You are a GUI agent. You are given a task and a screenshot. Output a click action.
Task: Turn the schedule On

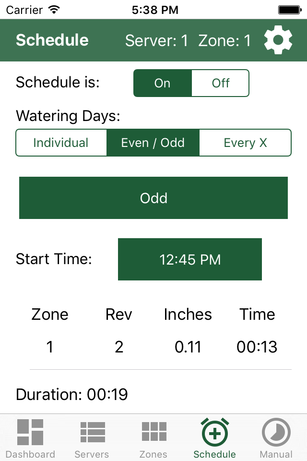pos(162,83)
